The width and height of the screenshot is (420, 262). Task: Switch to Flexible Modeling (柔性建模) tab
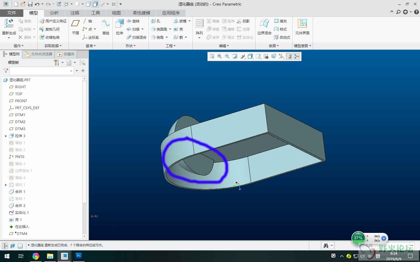141,13
